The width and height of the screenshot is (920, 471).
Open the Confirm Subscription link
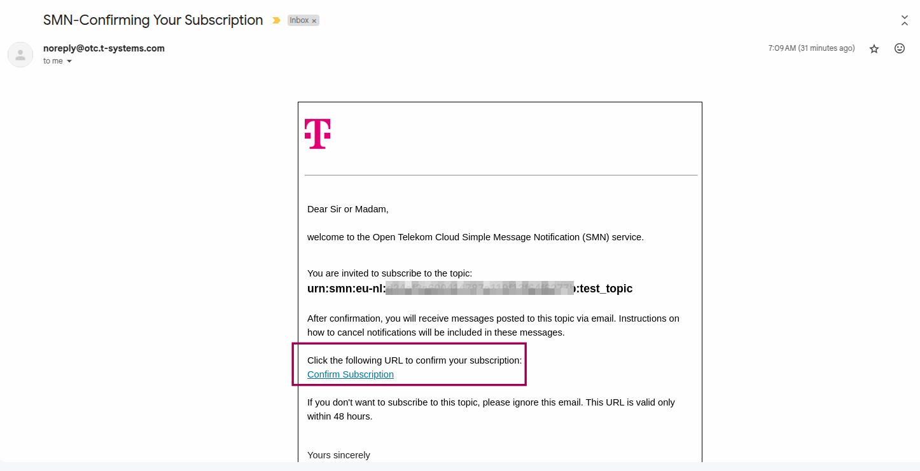[351, 374]
